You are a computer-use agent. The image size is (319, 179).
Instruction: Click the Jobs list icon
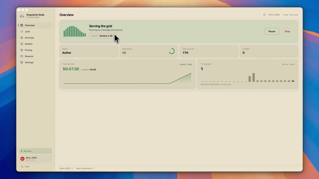[22, 32]
